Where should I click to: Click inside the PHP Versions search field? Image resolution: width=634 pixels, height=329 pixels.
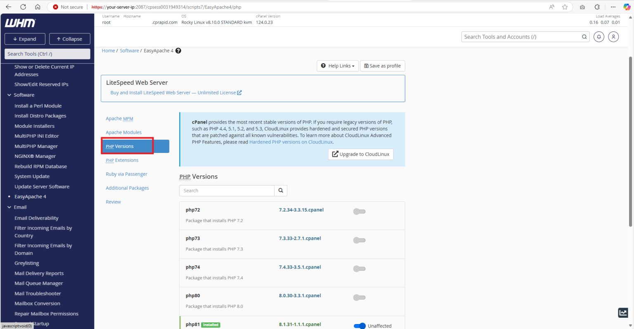226,191
